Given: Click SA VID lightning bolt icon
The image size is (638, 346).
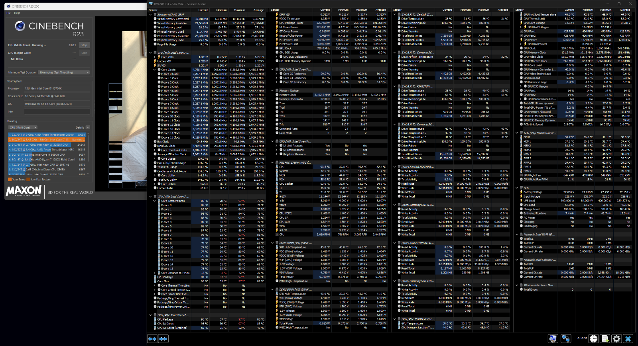Looking at the screenshot, I should tap(155, 65).
